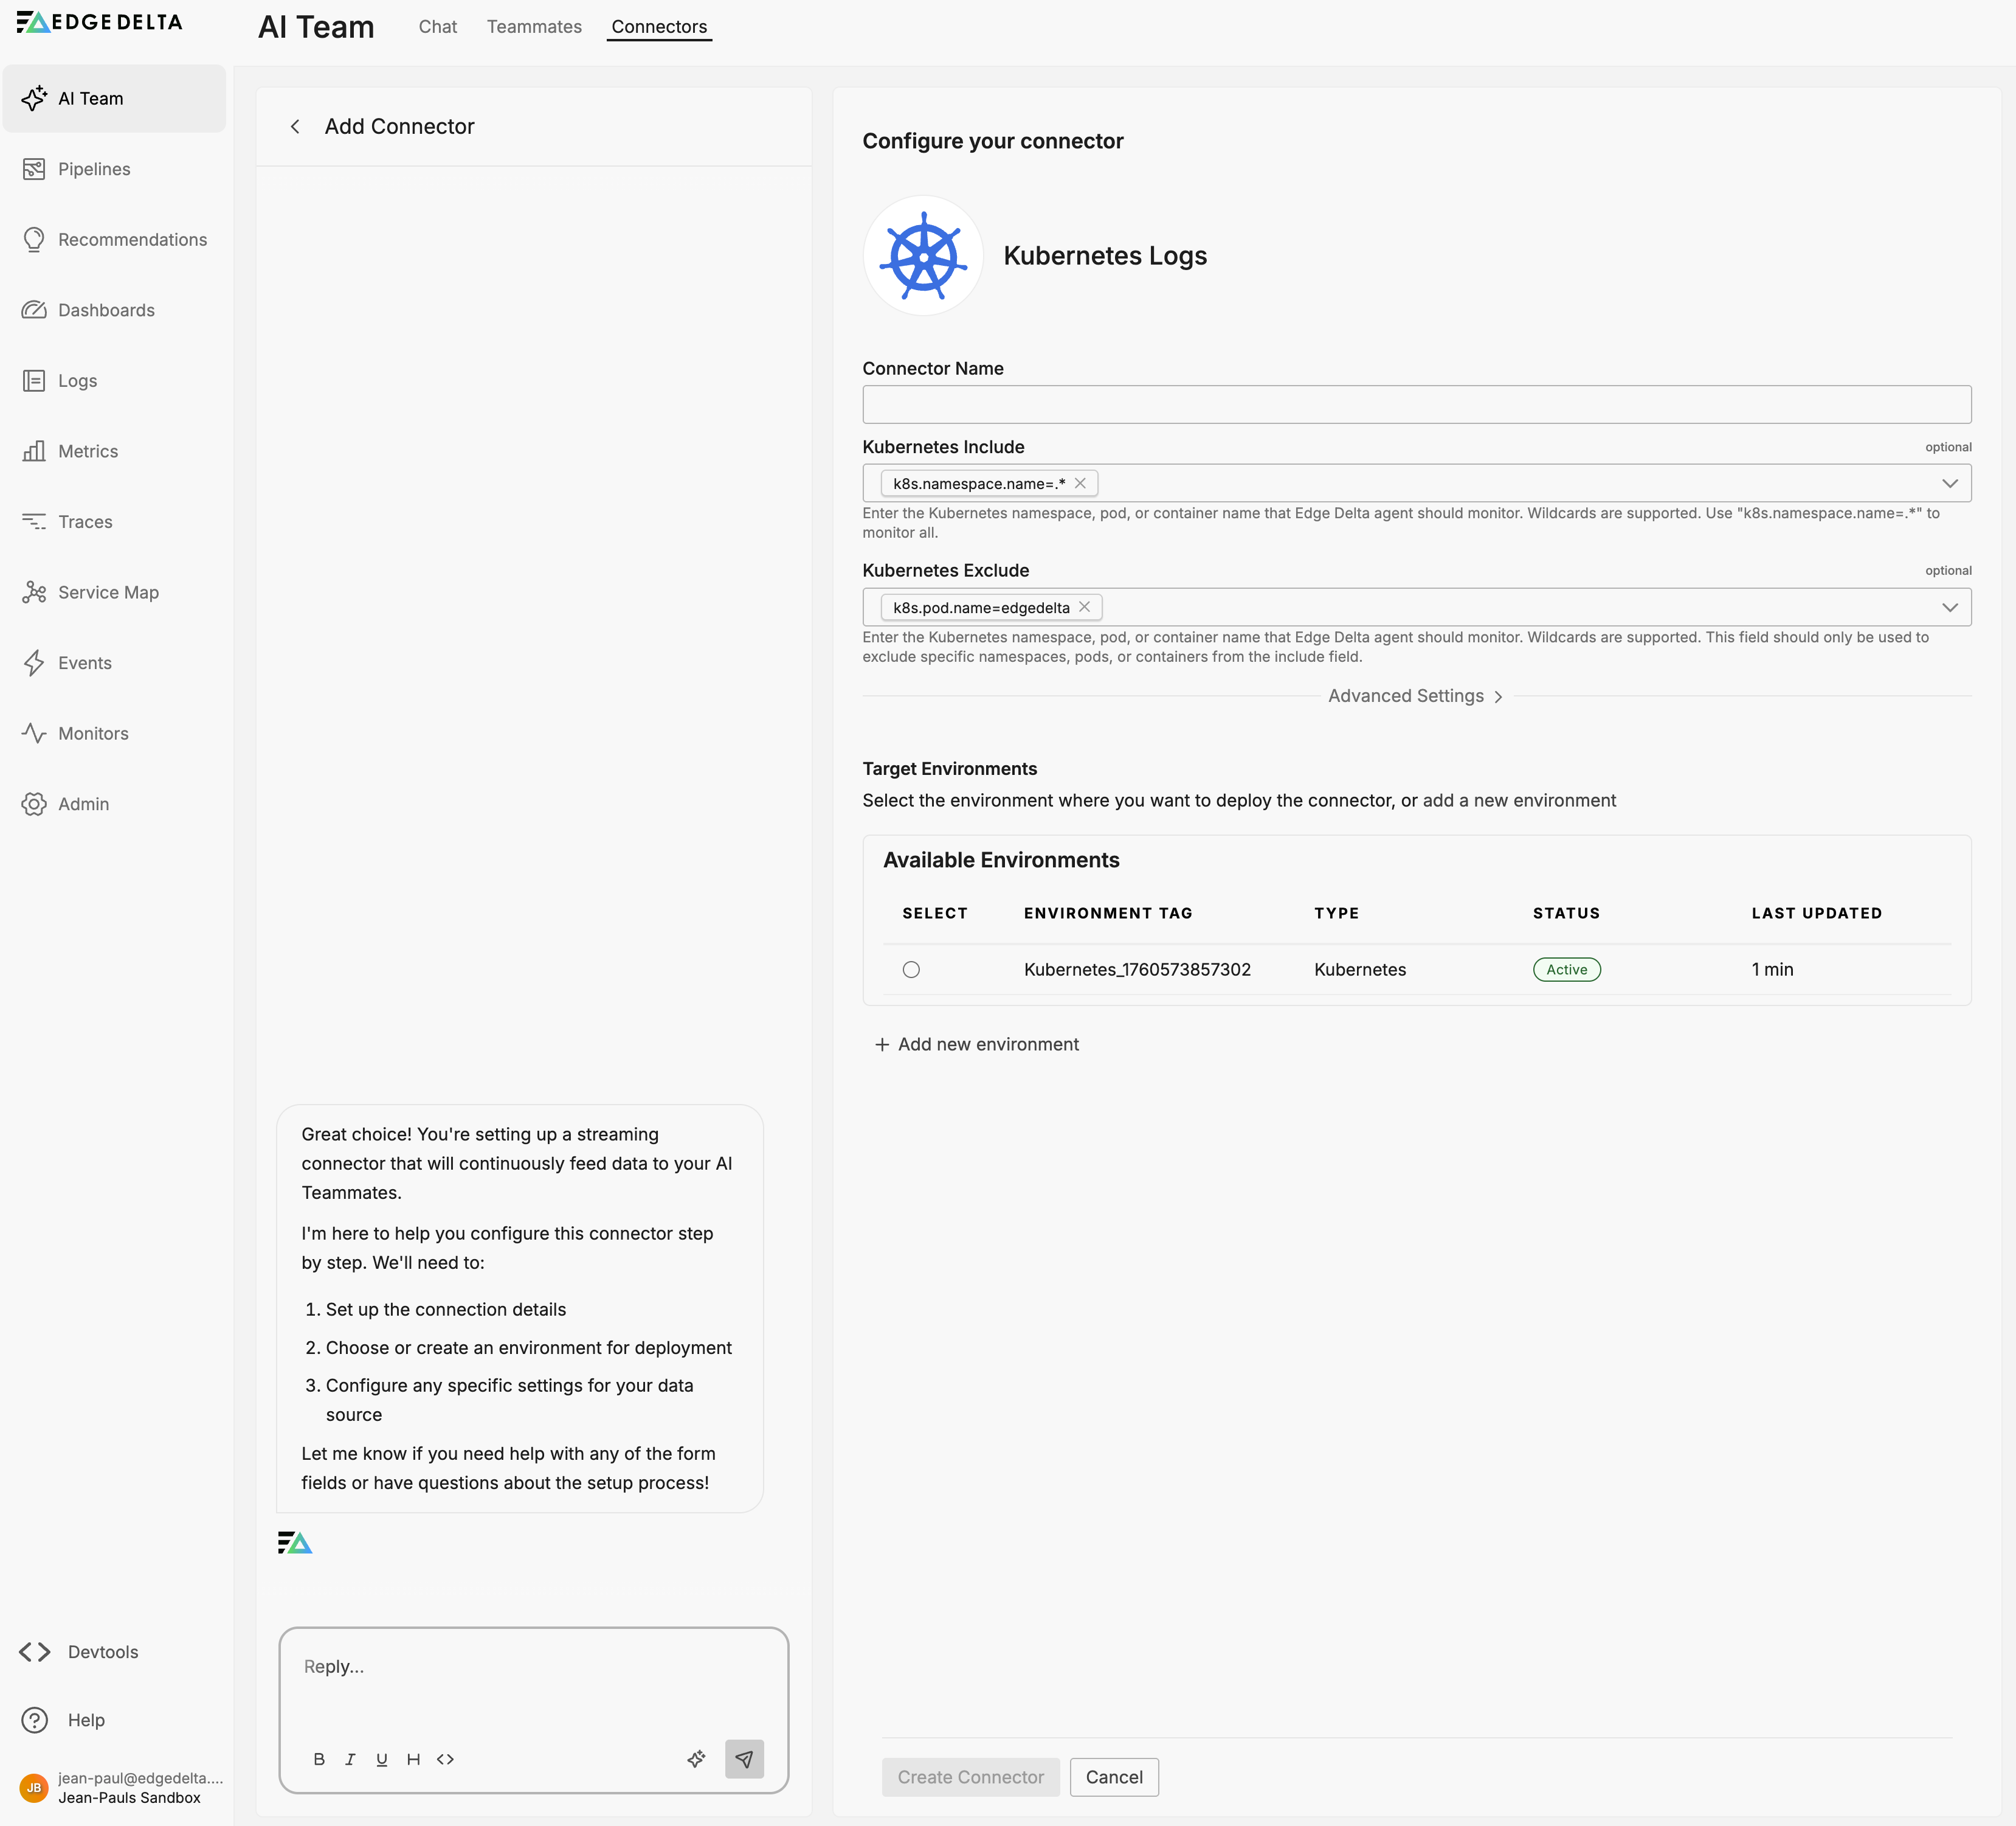Image resolution: width=2016 pixels, height=1826 pixels.
Task: Click the code block formatting icon
Action: [445, 1759]
